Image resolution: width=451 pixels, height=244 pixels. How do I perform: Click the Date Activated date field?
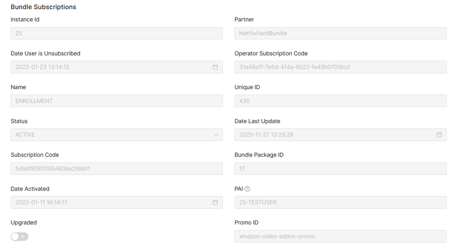point(110,202)
